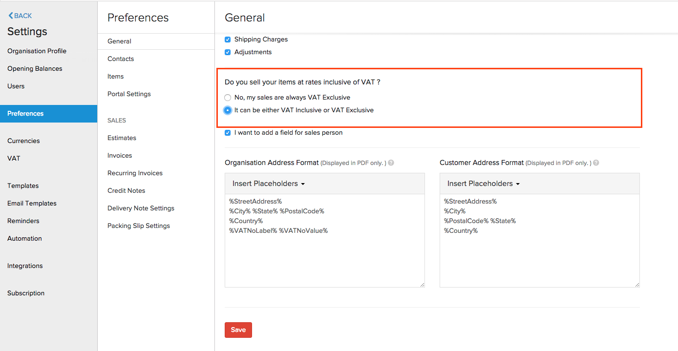Image resolution: width=678 pixels, height=351 pixels.
Task: Expand Organisation Insert Placeholders dropdown
Action: [x=269, y=184]
